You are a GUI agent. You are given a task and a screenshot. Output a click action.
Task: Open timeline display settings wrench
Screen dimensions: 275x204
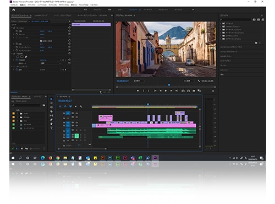(81, 106)
